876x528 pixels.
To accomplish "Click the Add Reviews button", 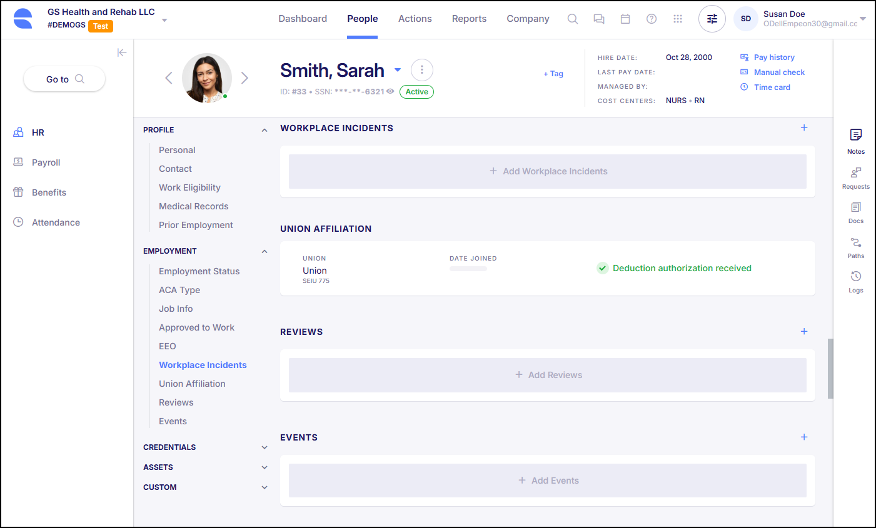I will (548, 374).
